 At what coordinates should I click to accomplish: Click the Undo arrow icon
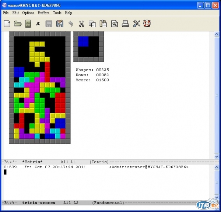[71, 24]
